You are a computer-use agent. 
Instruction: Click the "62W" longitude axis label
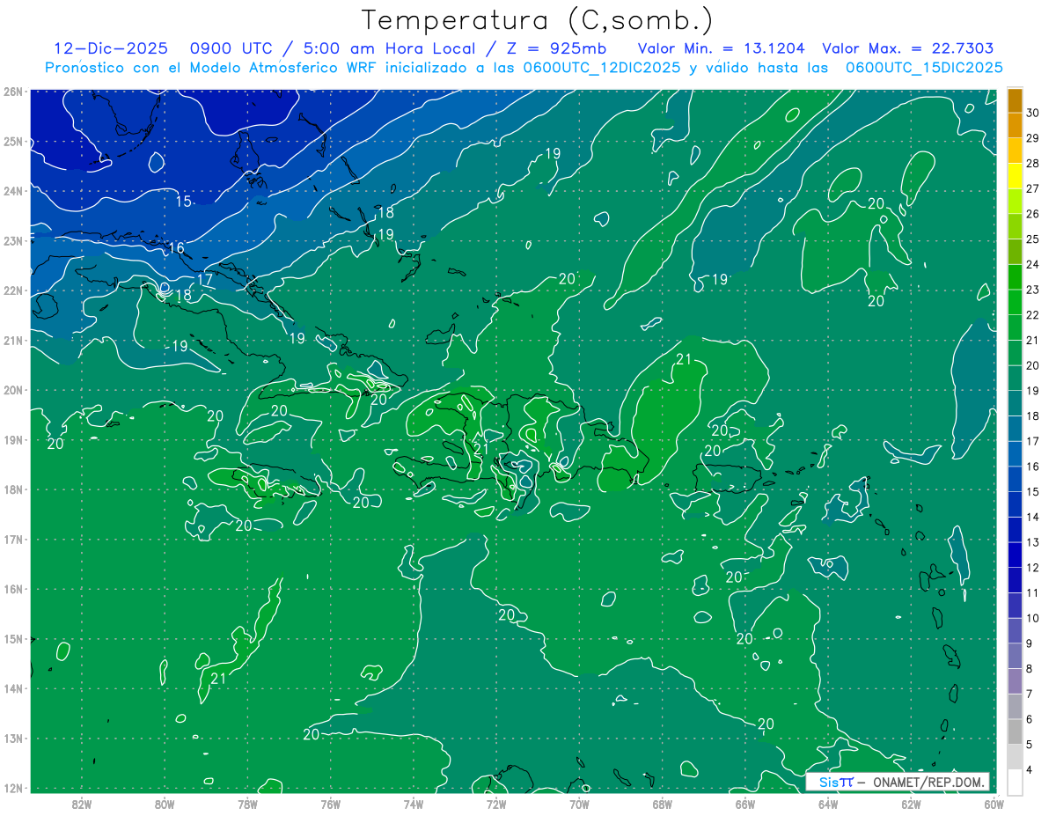[x=911, y=804]
